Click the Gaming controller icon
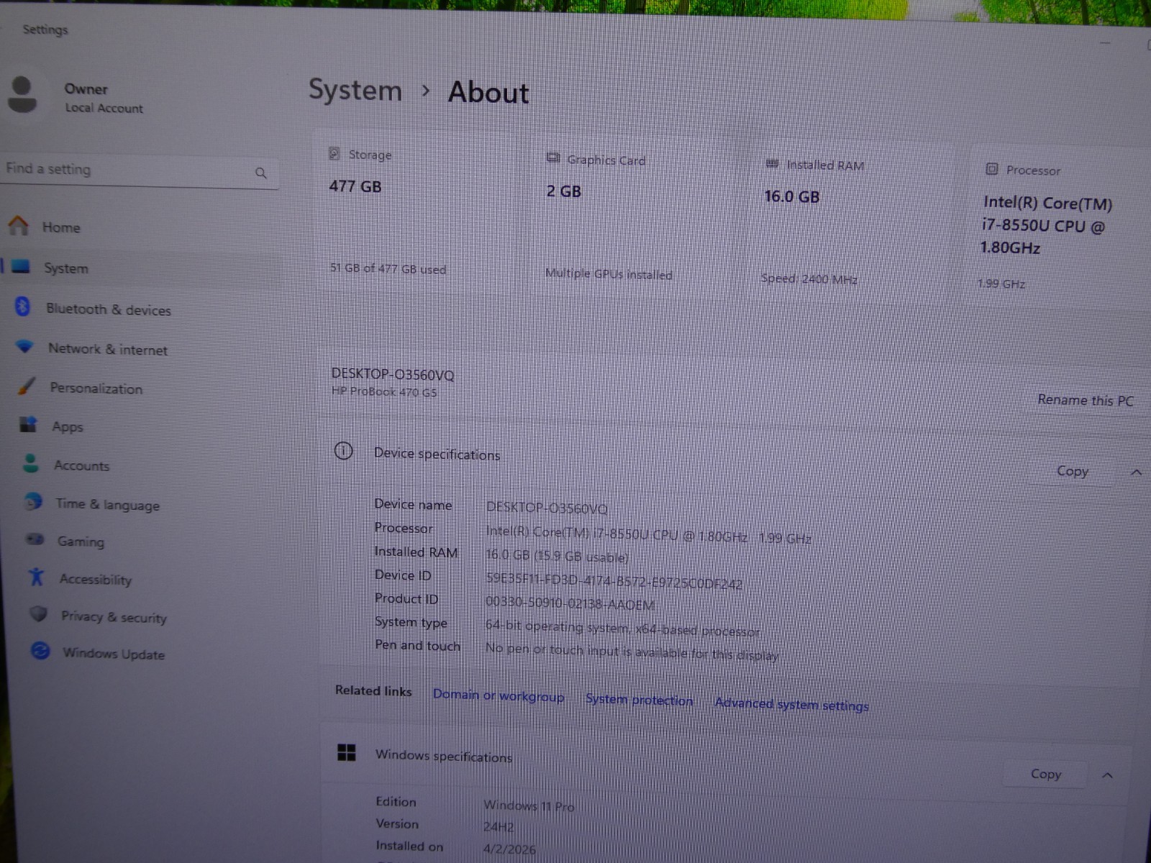Image resolution: width=1151 pixels, height=863 pixels. coord(35,539)
